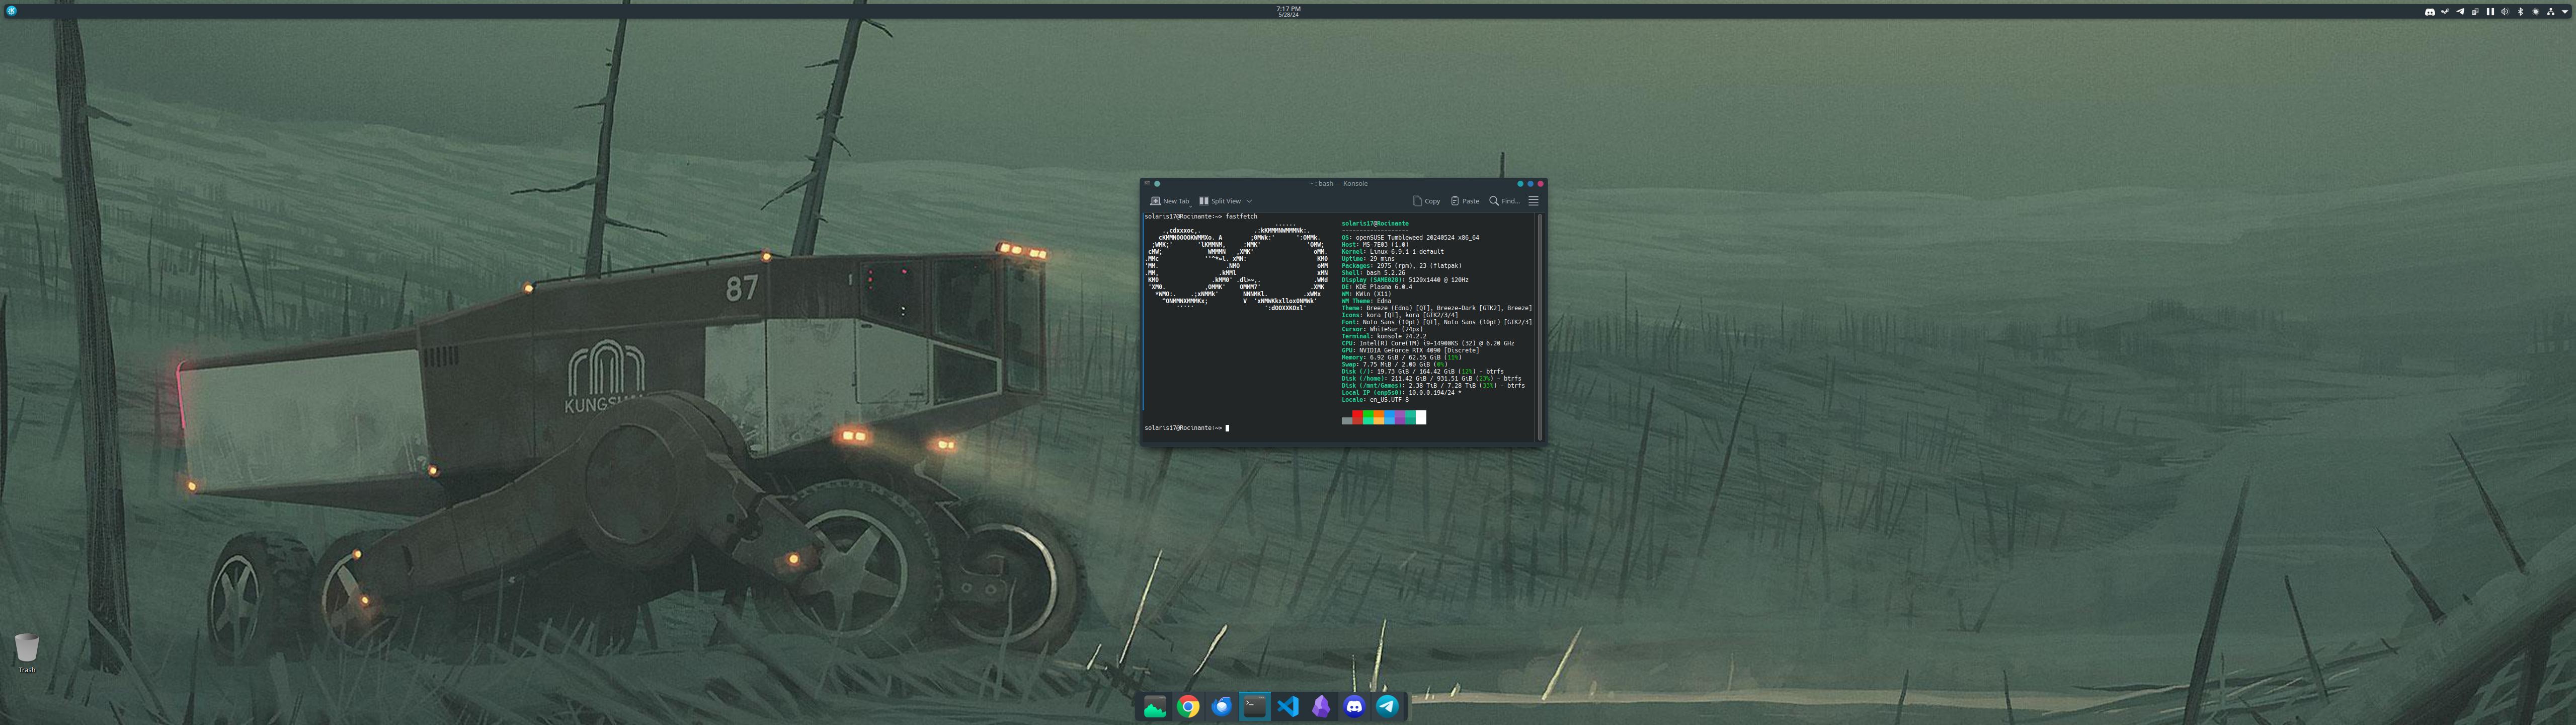Select the Konsole terminal in the dock
Image resolution: width=2576 pixels, height=725 pixels.
coord(1254,707)
